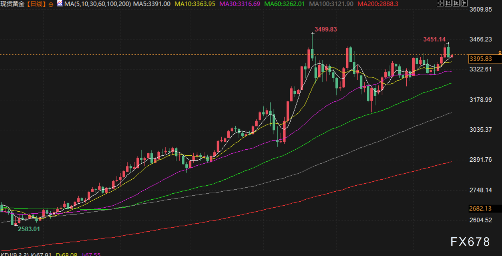Screen dimensions: 502x256
Task: Click the orange double-arrow price alert marker
Action: click(500, 53)
